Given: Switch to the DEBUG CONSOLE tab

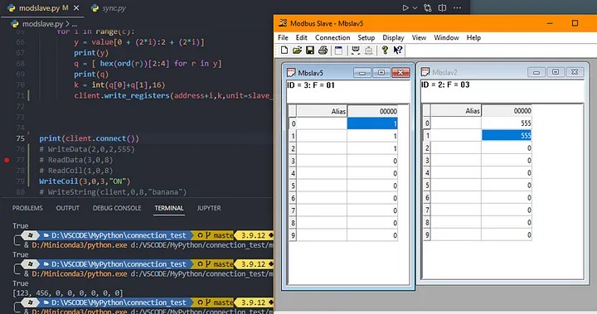Looking at the screenshot, I should pos(117,208).
